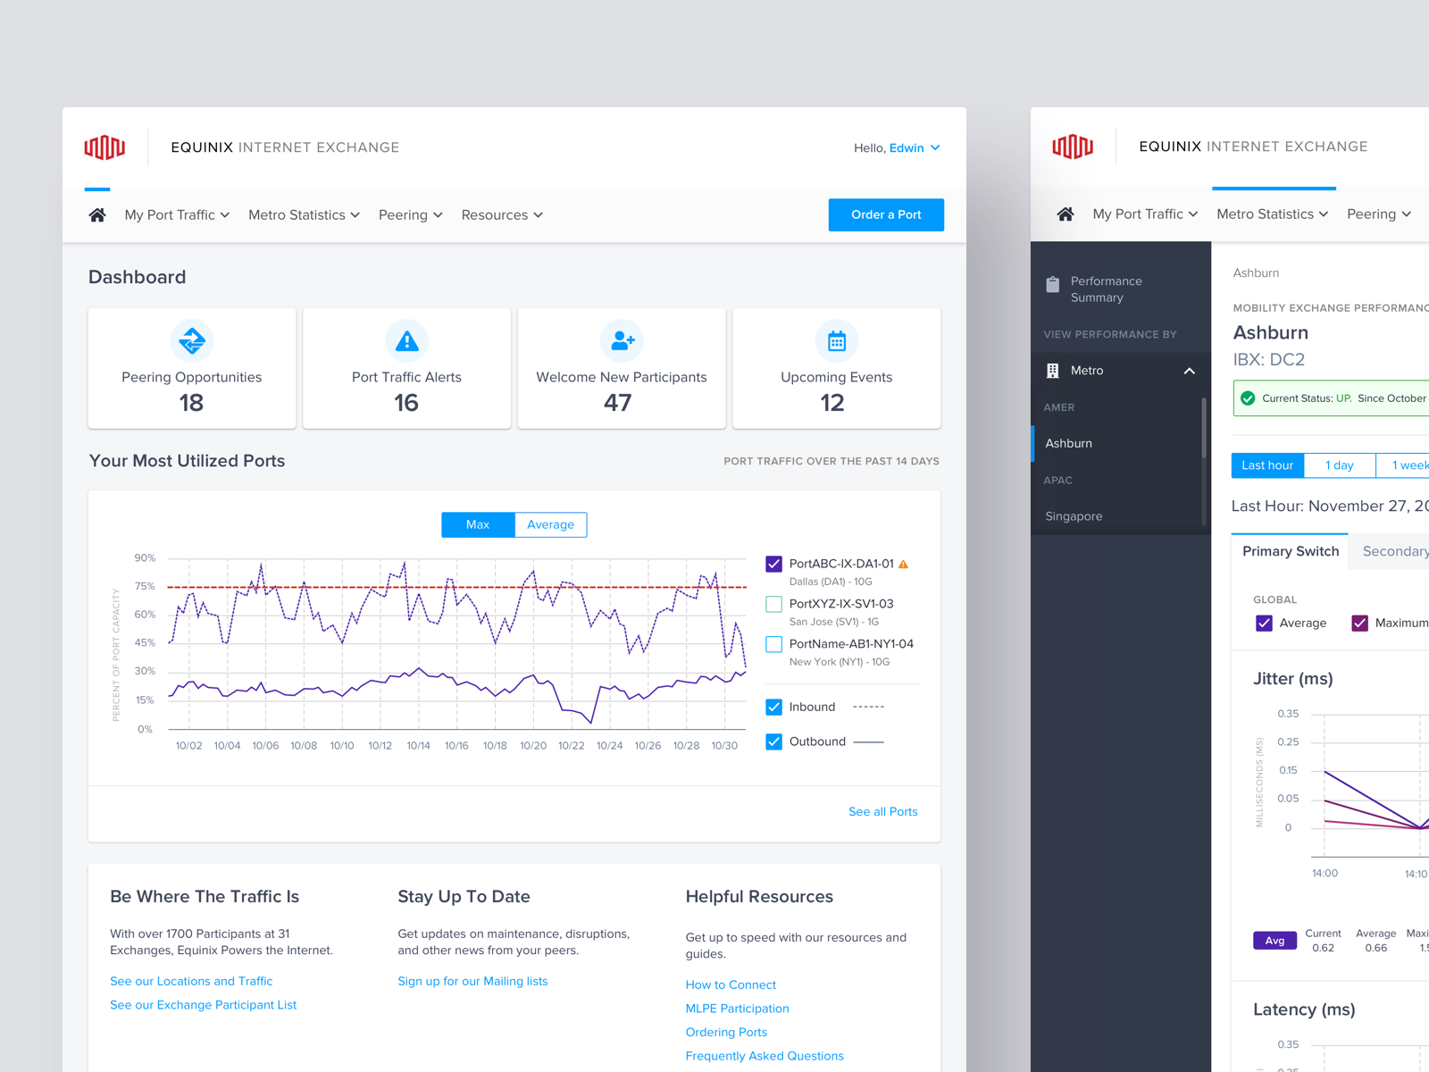Select the Primary Switch tab
1429x1072 pixels.
coord(1291,551)
